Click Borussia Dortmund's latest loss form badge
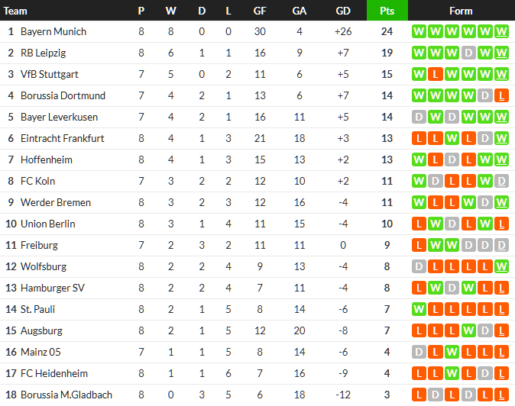The image size is (515, 406). coord(501,95)
